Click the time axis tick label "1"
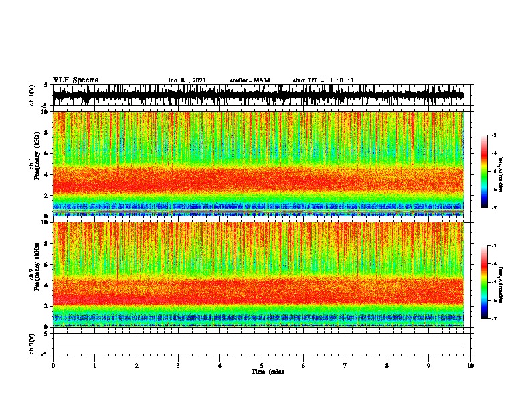530x410 pixels. 94,366
